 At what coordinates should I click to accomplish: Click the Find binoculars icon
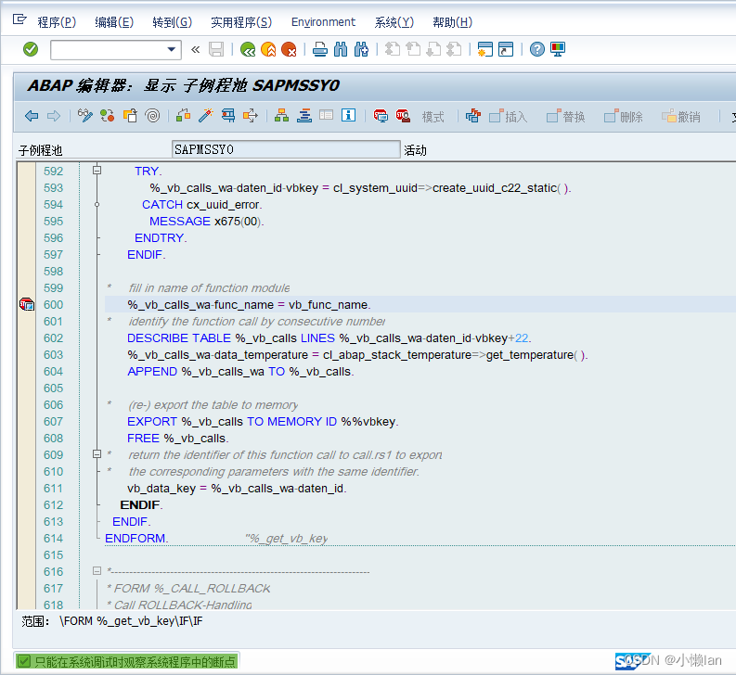(341, 49)
